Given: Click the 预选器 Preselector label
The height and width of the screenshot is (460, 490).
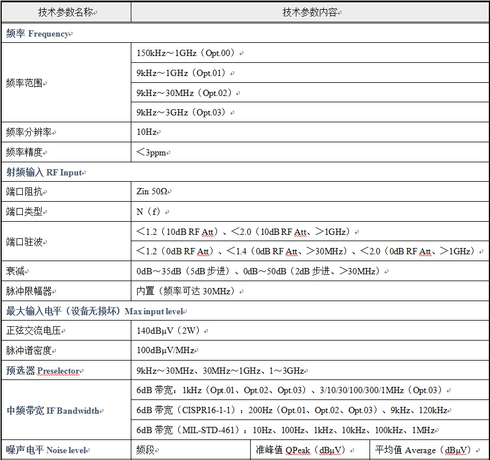Looking at the screenshot, I should pyautogui.click(x=44, y=370).
